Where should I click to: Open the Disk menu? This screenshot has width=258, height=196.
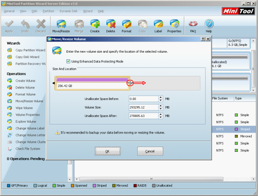(34, 11)
